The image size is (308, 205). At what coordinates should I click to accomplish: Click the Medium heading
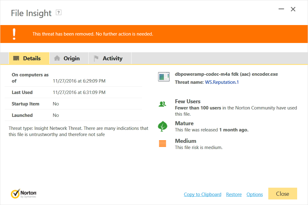coord(185,141)
